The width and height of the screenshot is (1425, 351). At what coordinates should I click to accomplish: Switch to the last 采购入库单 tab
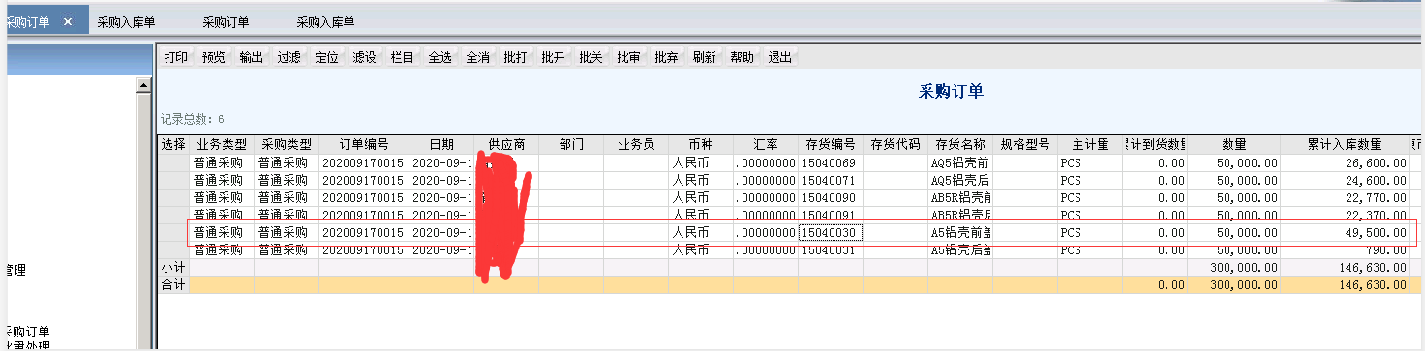[x=325, y=21]
